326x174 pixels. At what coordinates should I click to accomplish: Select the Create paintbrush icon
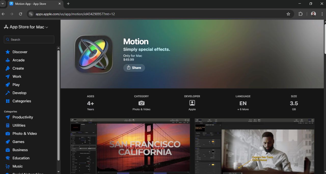point(8,68)
